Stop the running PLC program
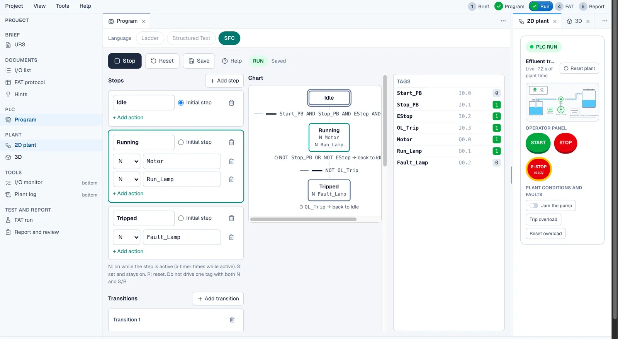This screenshot has height=339, width=618. [x=125, y=61]
